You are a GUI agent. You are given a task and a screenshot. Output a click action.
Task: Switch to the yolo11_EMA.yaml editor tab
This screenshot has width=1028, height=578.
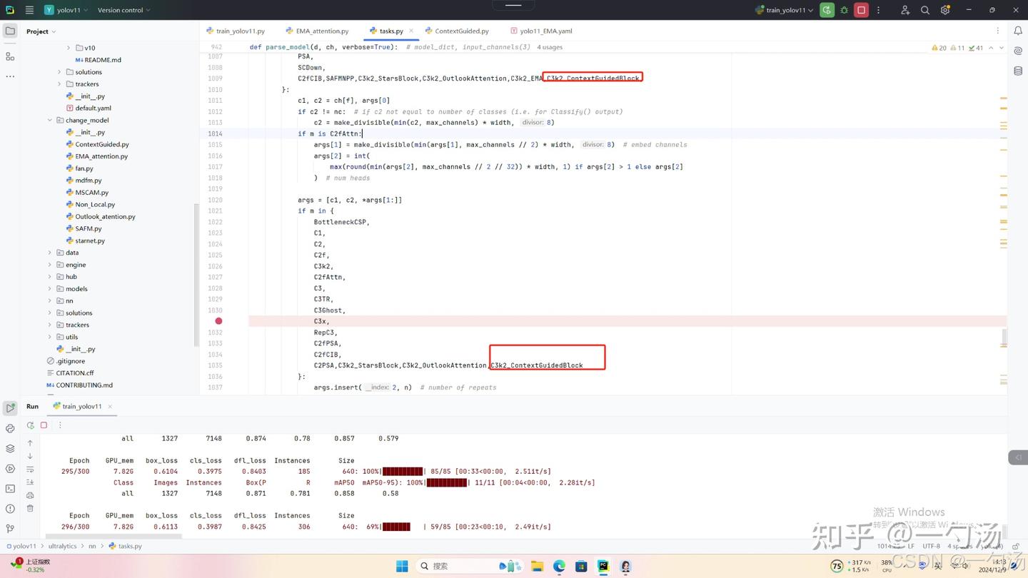(542, 31)
